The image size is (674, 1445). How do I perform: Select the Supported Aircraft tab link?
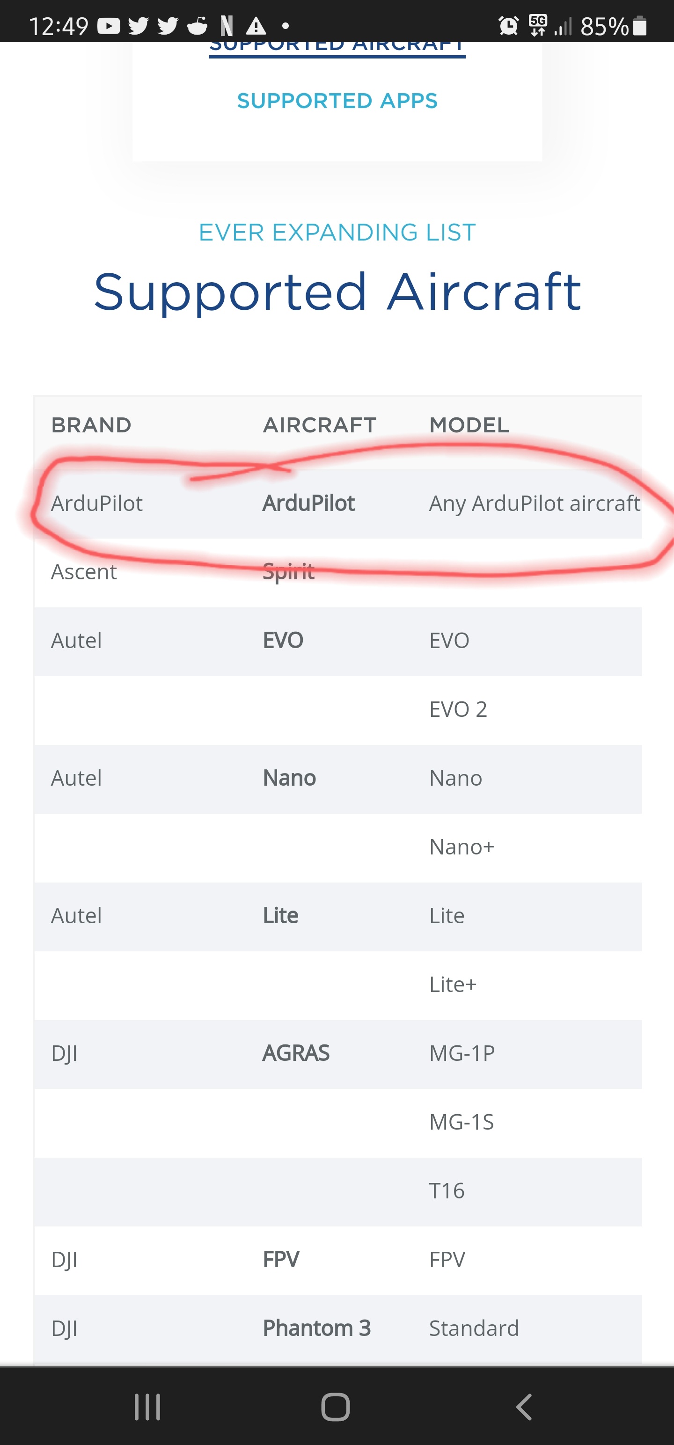(337, 46)
